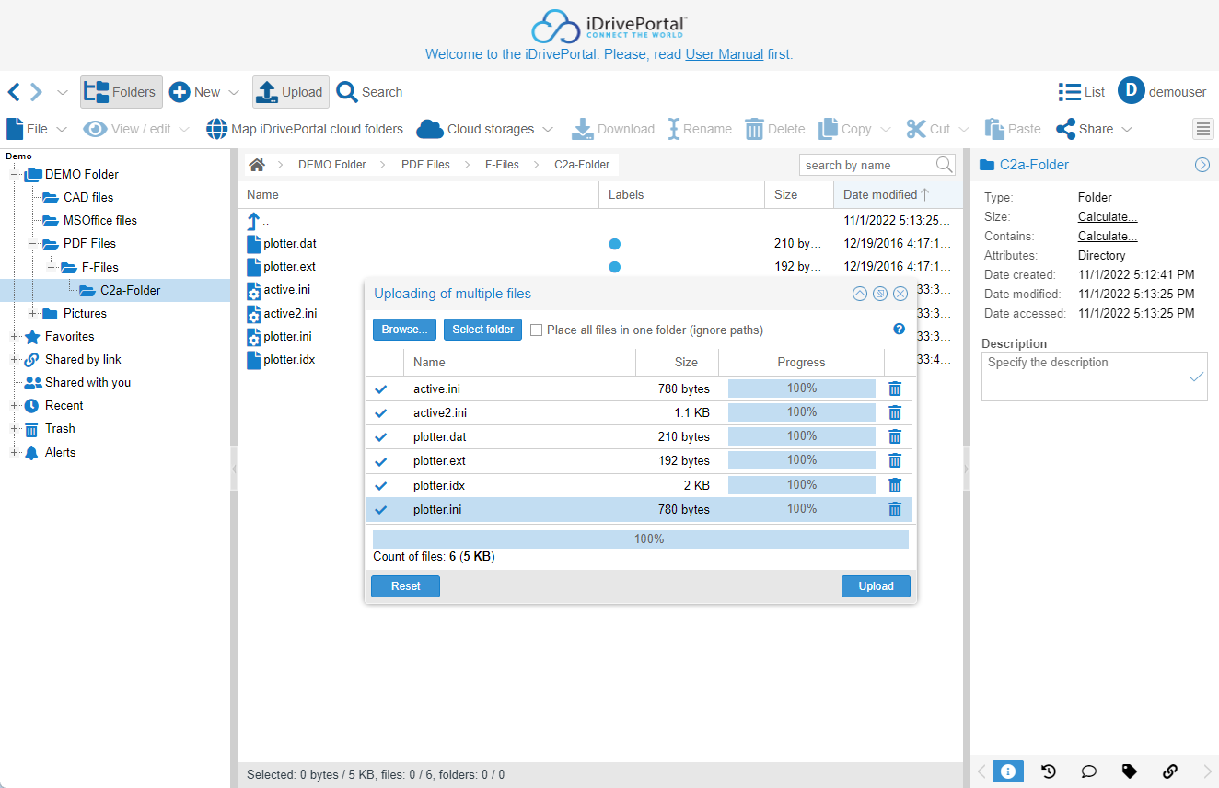Open the history tab icon in details panel

tap(1048, 771)
